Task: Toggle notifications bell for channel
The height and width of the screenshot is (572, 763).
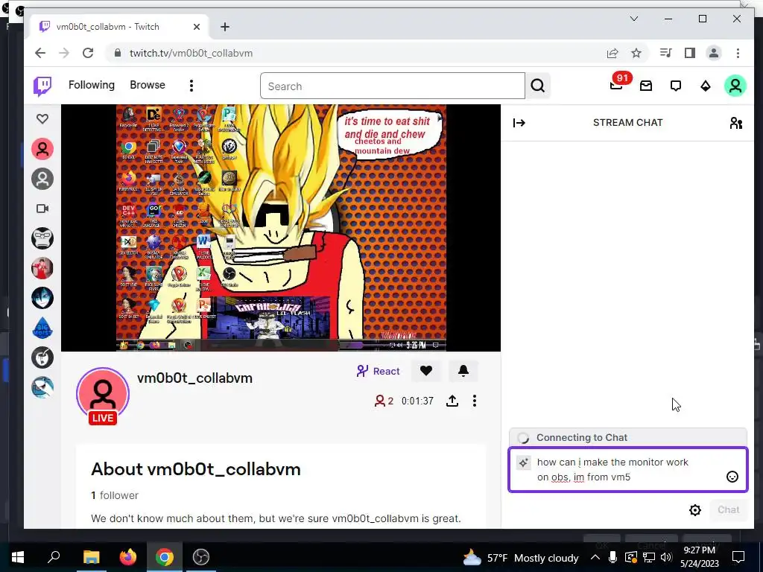Action: pyautogui.click(x=463, y=371)
